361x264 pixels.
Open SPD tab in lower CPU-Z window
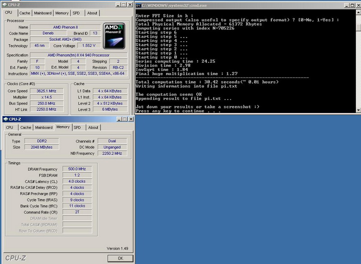pyautogui.click(x=77, y=127)
